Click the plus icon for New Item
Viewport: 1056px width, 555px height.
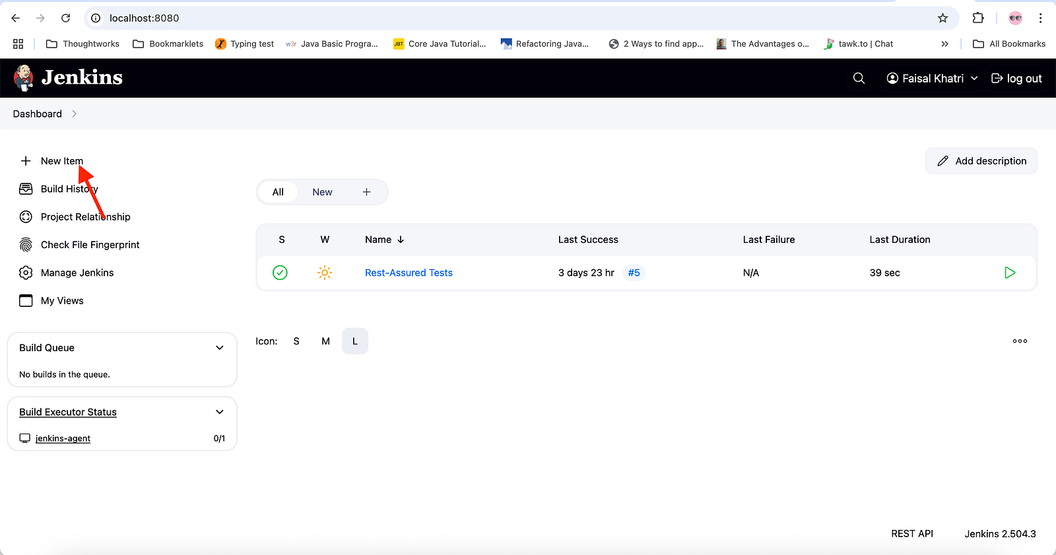pos(26,161)
